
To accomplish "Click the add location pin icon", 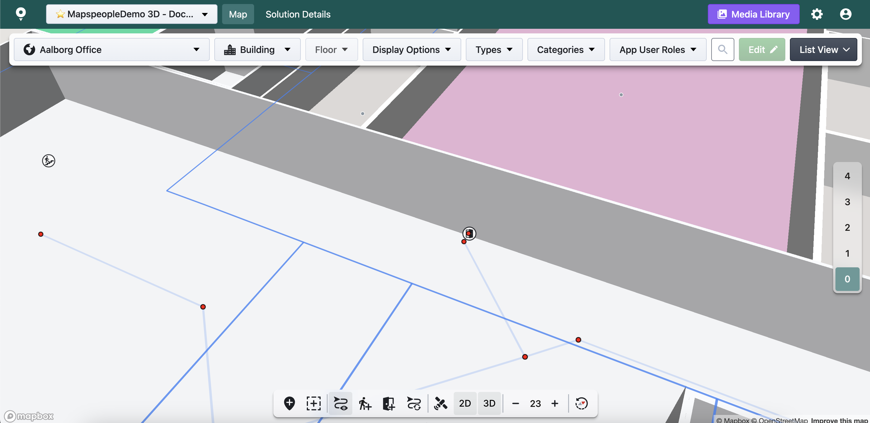I will tap(289, 403).
